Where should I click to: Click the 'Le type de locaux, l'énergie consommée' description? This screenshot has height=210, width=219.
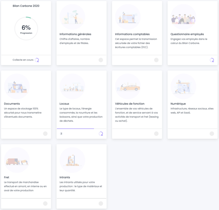[x=81, y=115]
